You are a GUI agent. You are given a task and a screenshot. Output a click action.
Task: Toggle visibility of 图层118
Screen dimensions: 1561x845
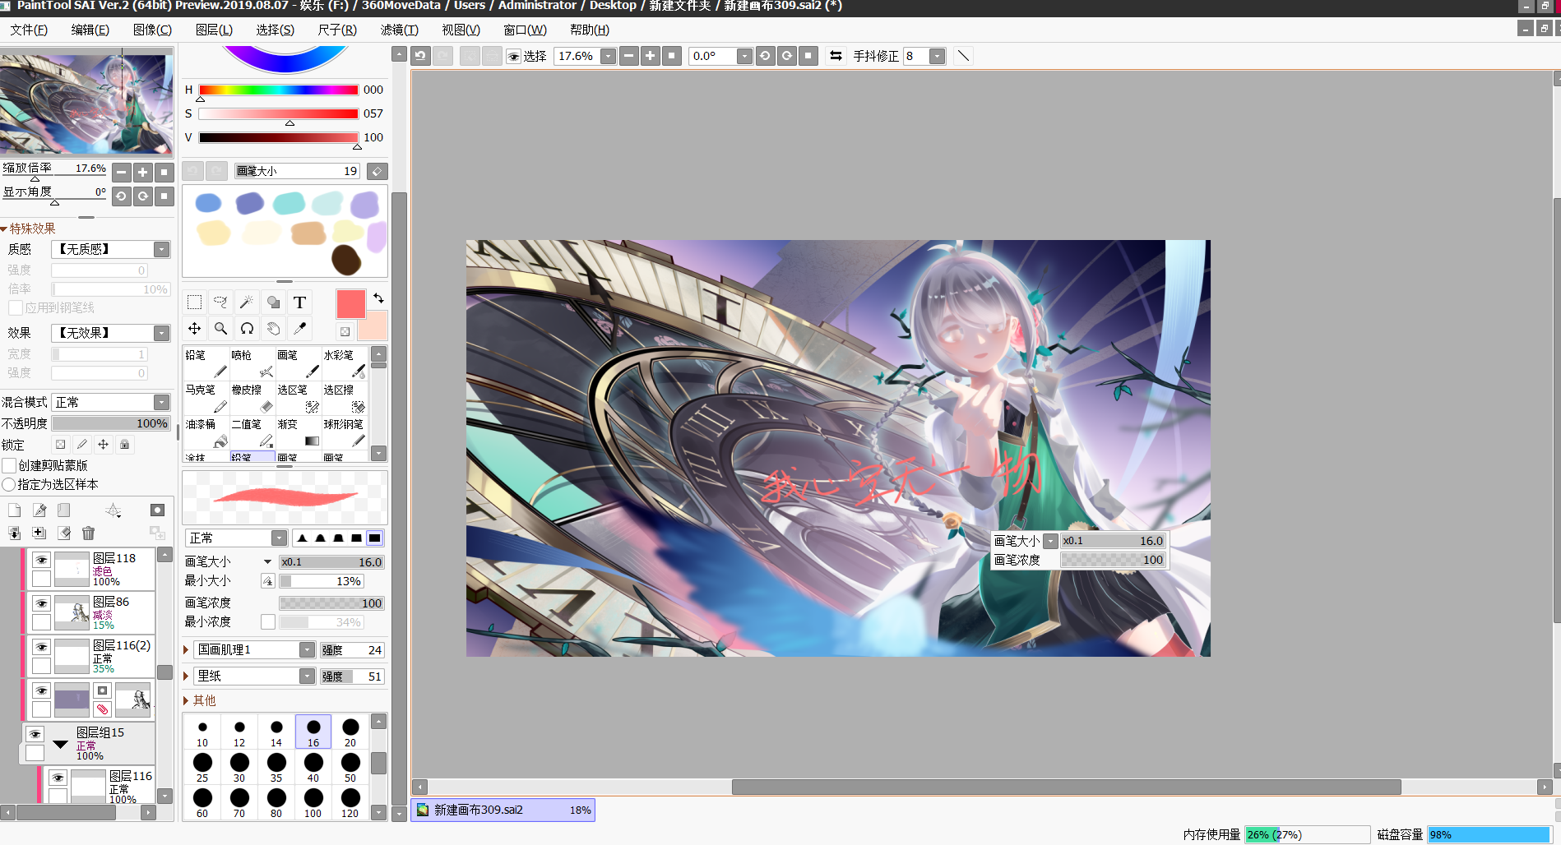41,560
